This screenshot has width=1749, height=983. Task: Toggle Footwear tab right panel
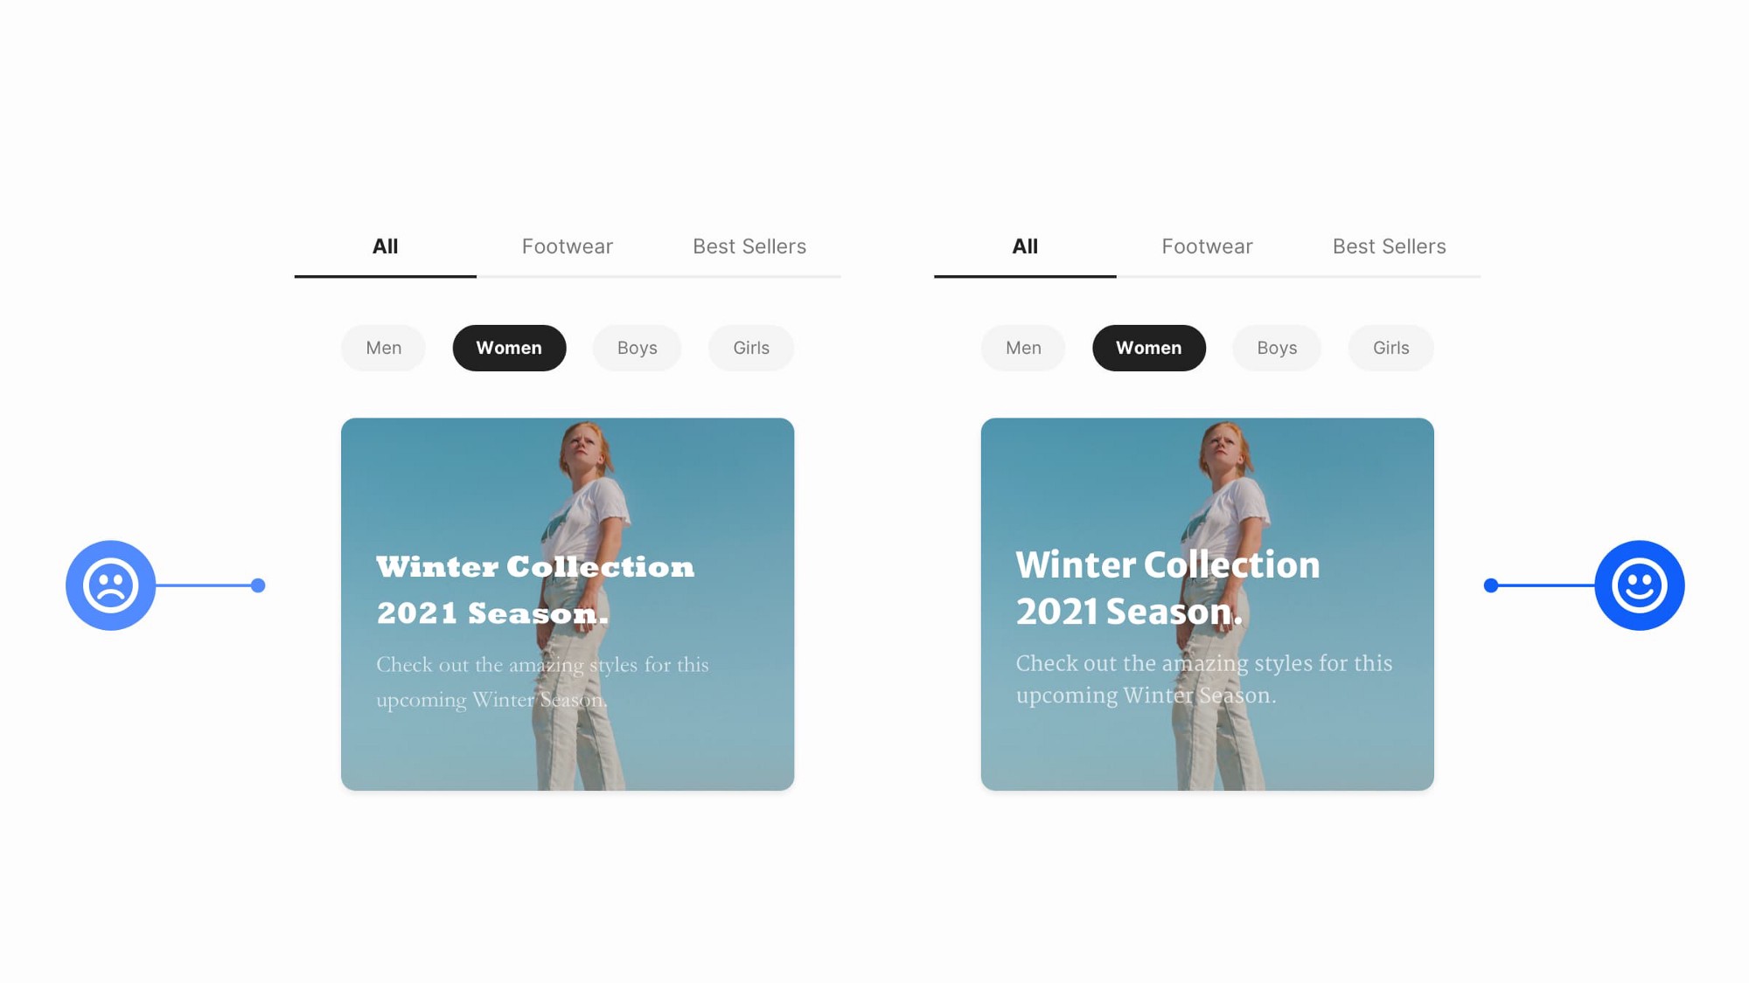1207,247
